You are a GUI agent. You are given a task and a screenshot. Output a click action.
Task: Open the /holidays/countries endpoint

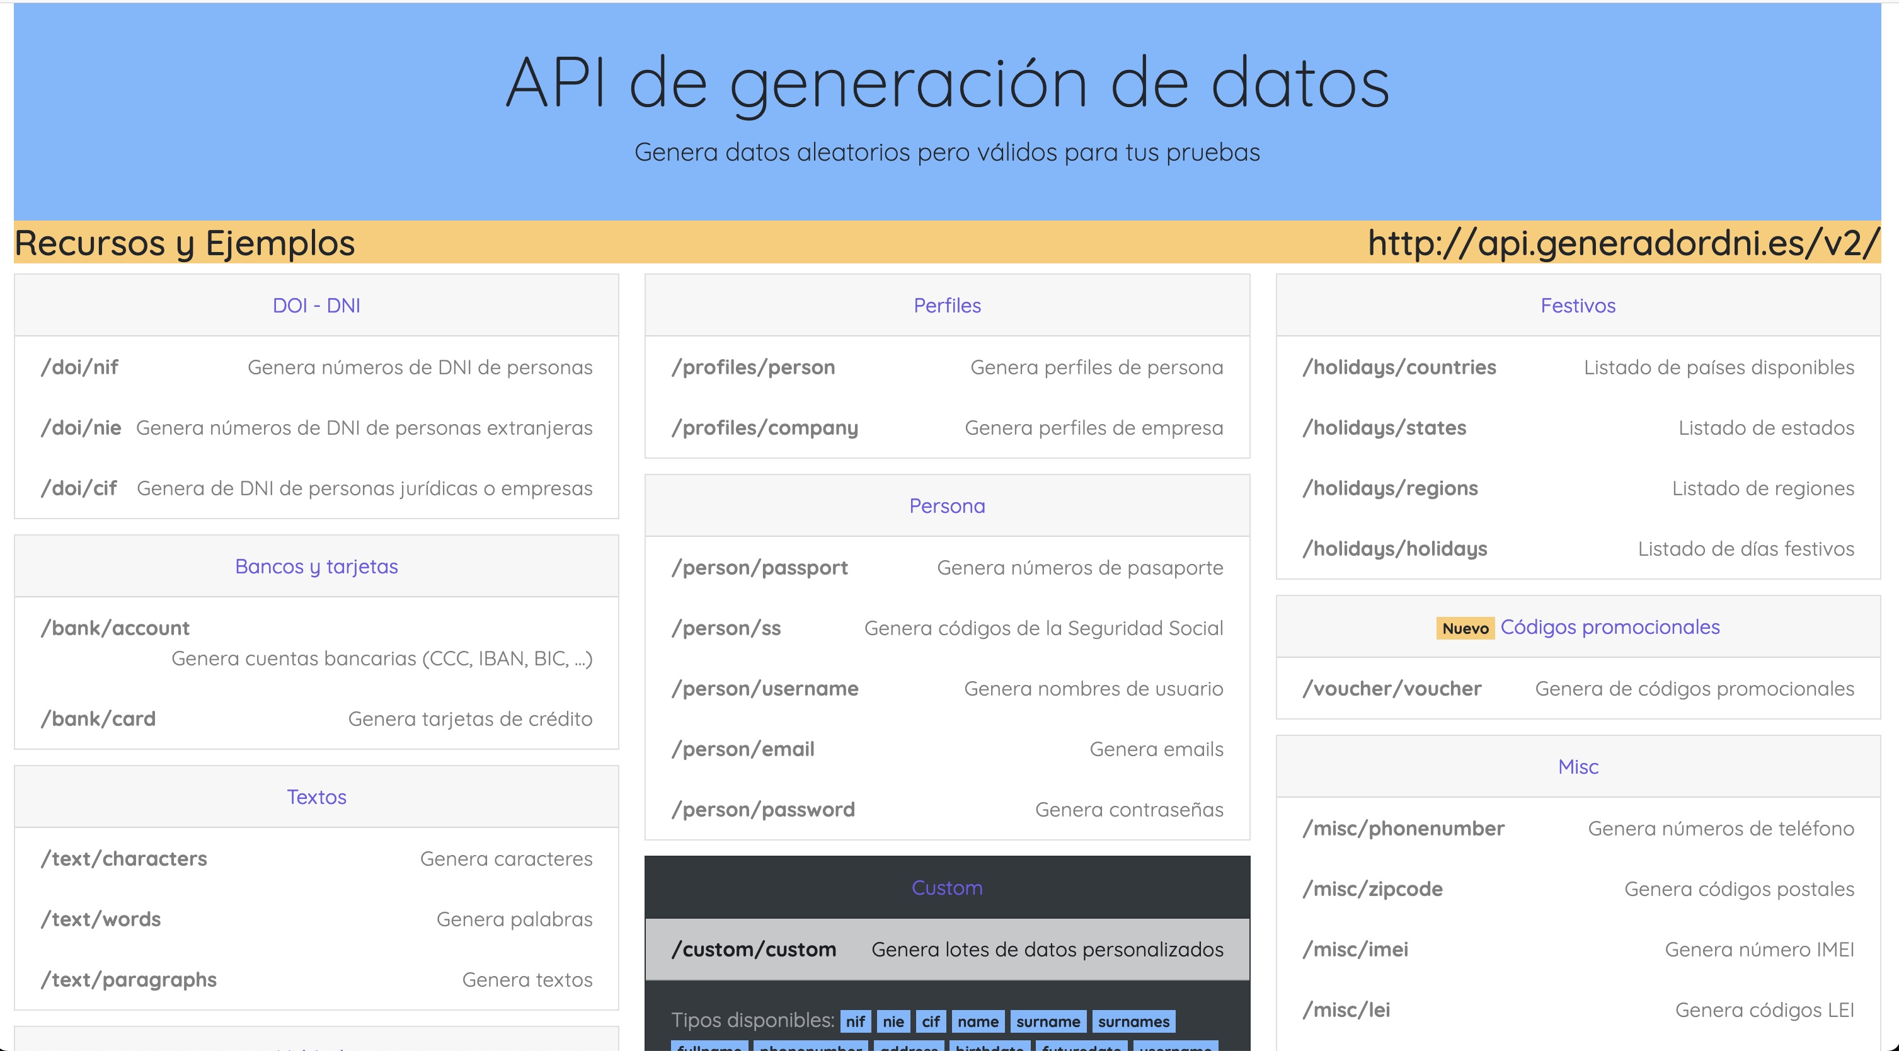point(1400,367)
